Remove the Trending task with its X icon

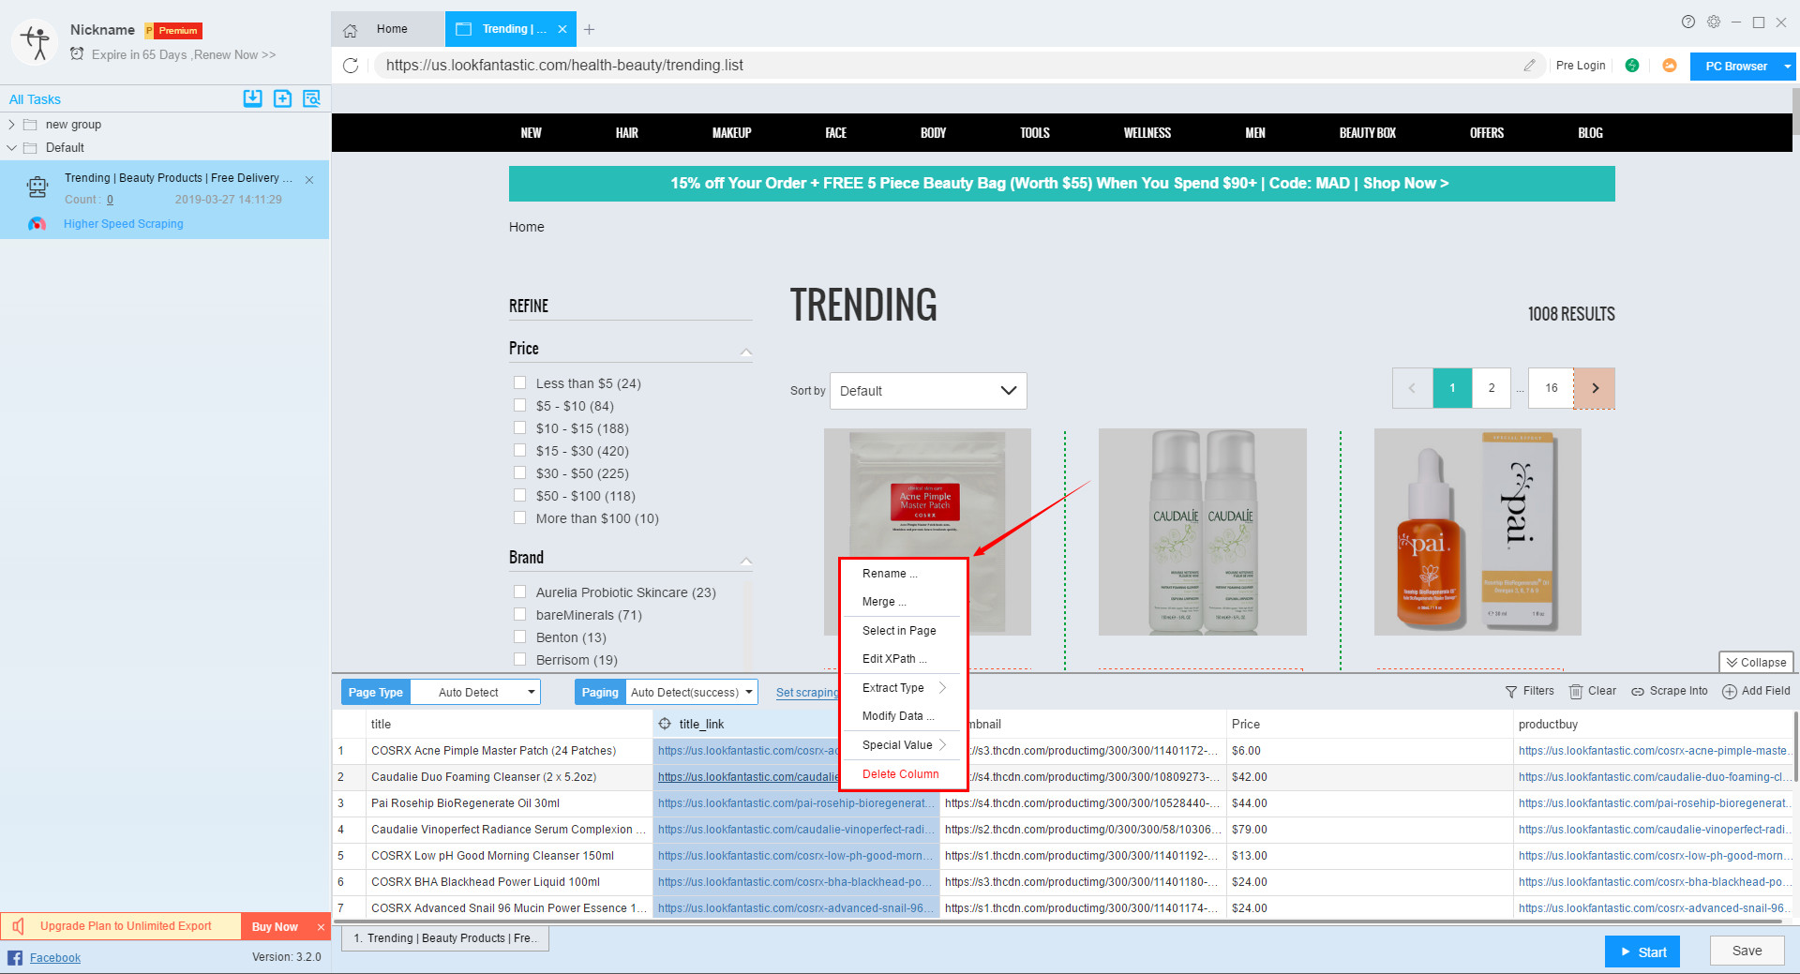tap(309, 180)
